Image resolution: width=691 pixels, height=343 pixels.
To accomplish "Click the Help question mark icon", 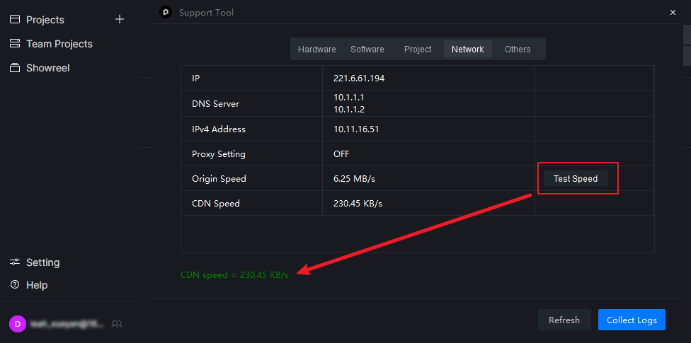I will 14,285.
